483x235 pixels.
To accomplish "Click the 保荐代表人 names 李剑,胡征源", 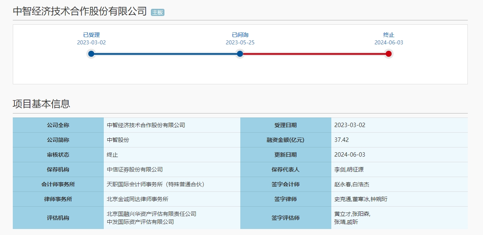I will point(349,169).
